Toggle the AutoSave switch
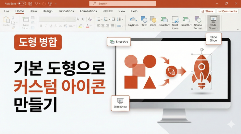 click(22, 3)
